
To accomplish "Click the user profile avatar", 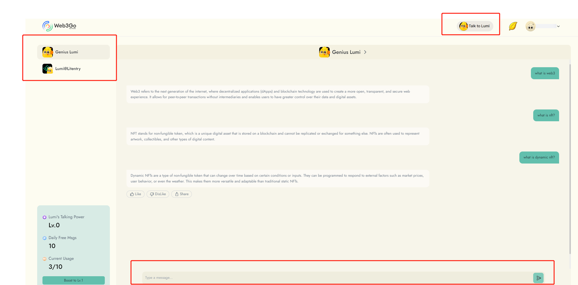I will point(530,26).
